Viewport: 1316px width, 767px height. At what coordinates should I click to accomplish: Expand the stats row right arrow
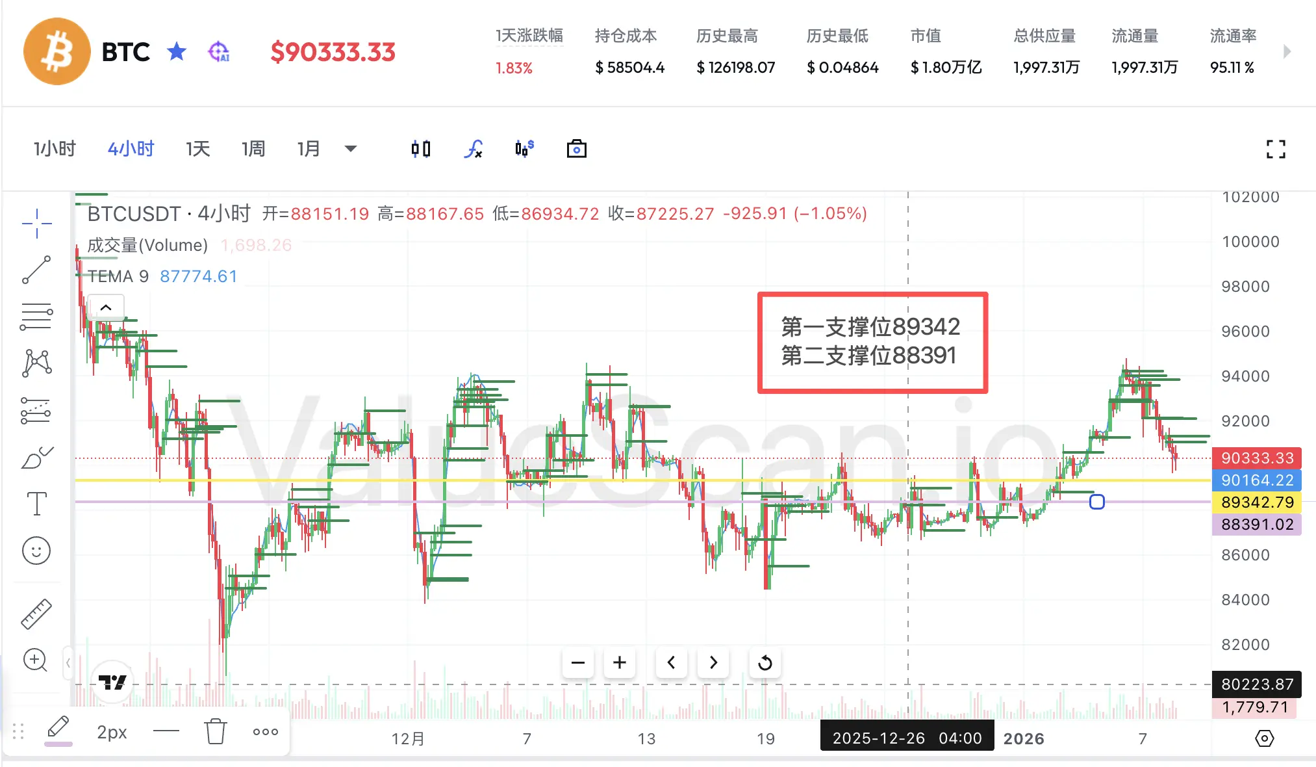pyautogui.click(x=1287, y=52)
